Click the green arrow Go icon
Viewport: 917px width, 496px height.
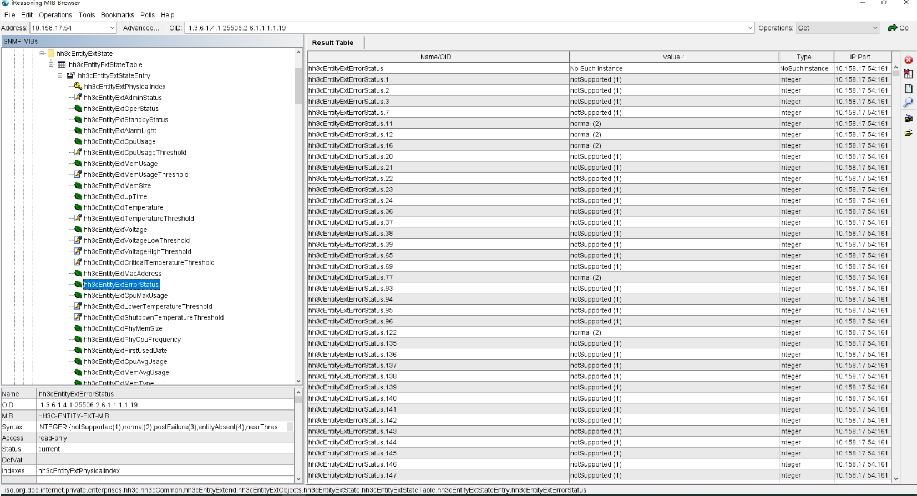point(893,28)
